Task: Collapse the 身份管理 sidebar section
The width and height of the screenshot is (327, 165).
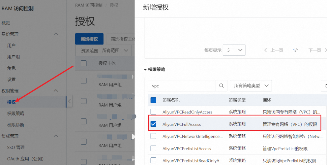Action: point(56,34)
